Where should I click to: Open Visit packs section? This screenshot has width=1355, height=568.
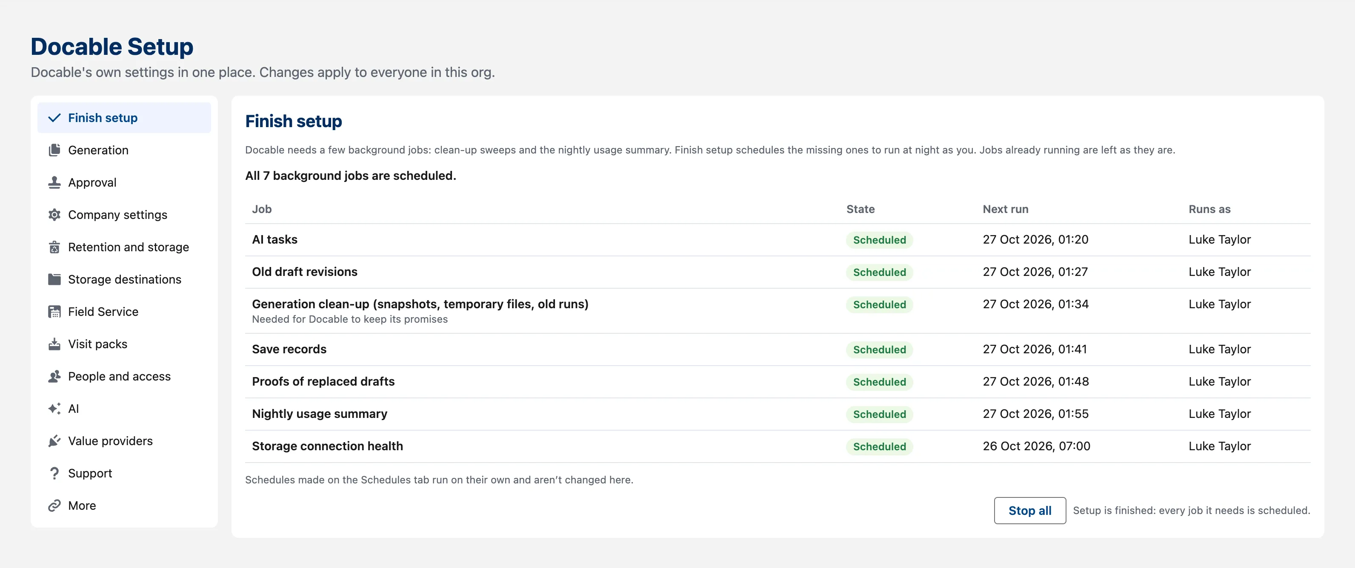coord(124,344)
